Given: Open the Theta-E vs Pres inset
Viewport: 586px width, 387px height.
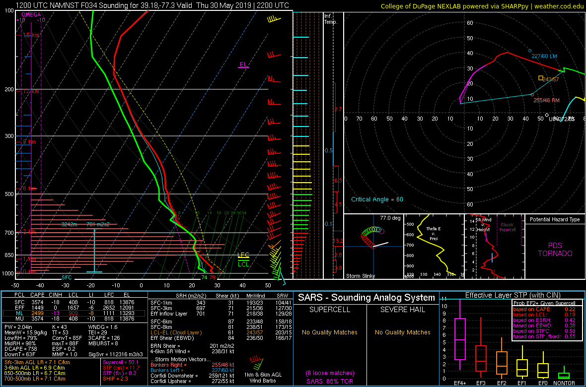Looking at the screenshot, I should pyautogui.click(x=432, y=247).
